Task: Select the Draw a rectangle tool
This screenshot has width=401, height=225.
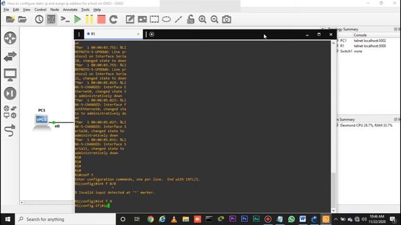Action: [x=154, y=19]
